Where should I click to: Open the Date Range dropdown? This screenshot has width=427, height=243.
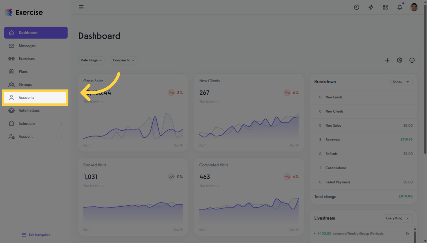coord(92,60)
